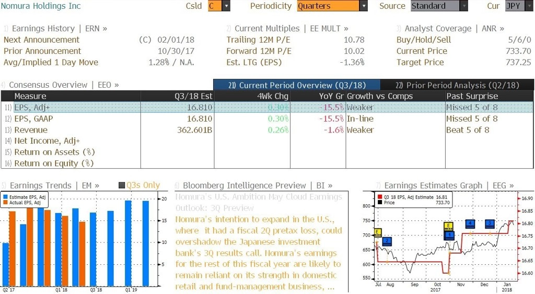The height and width of the screenshot is (294, 535).
Task: Select the EPS, Adj+ measure row
Action: coord(267,108)
